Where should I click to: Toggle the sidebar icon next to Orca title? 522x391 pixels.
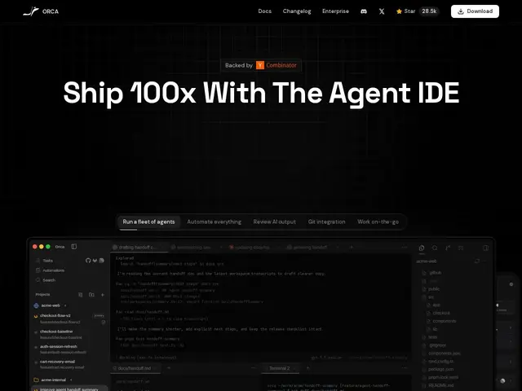(74, 246)
